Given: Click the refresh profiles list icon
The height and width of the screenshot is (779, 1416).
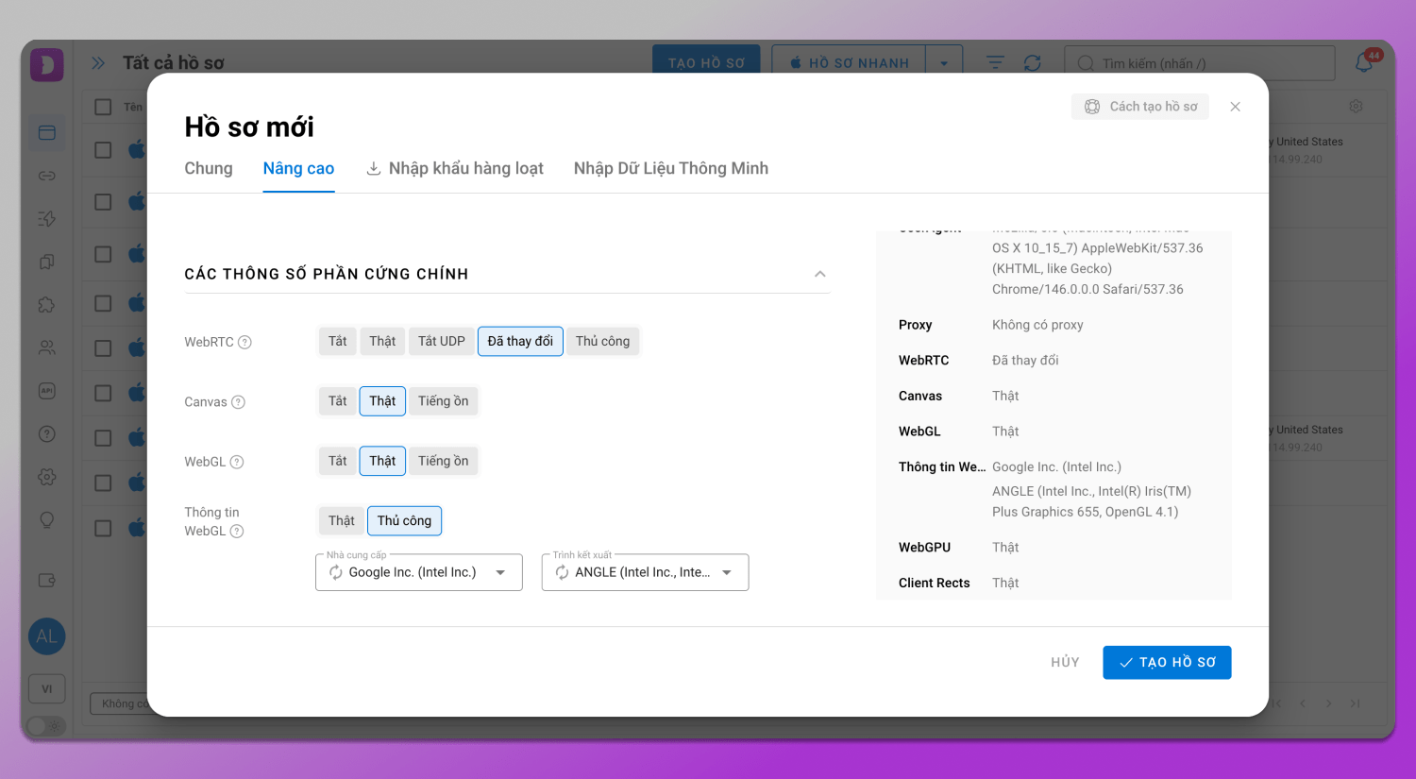Looking at the screenshot, I should click(x=1032, y=62).
